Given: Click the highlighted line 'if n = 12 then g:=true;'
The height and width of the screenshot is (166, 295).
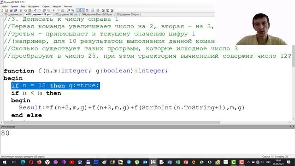Looking at the screenshot, I should point(55,86).
